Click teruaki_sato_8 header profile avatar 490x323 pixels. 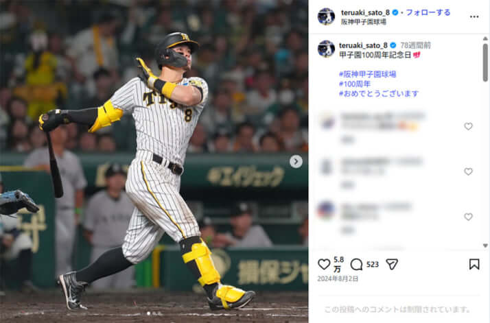click(x=326, y=16)
